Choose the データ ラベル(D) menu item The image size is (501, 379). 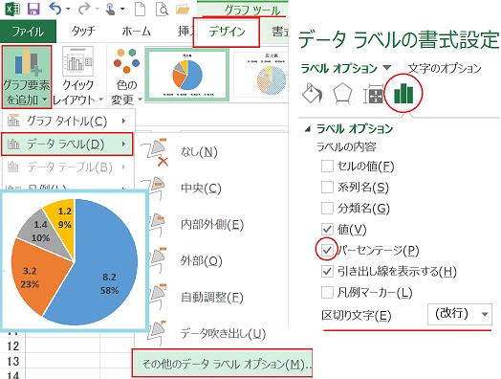click(x=67, y=145)
